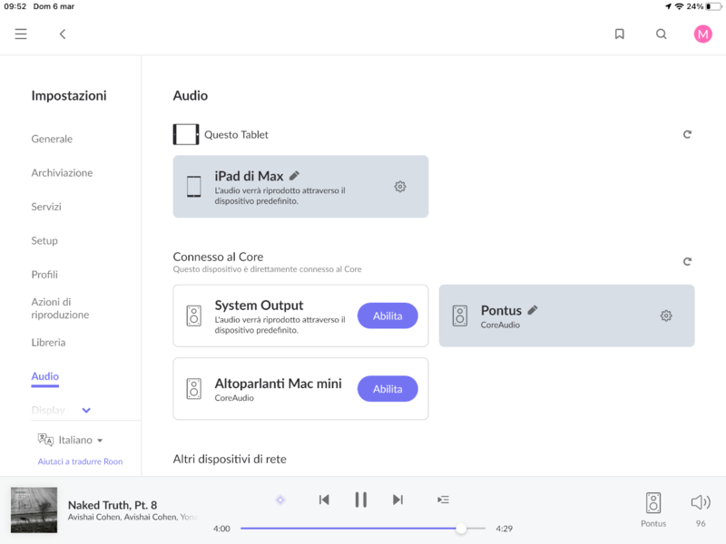The width and height of the screenshot is (726, 544).
Task: Open the hamburger navigation menu
Action: [21, 34]
